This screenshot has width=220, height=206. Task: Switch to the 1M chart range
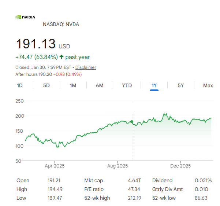pos(73,85)
